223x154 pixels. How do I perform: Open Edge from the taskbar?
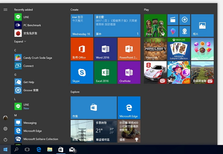39,149
